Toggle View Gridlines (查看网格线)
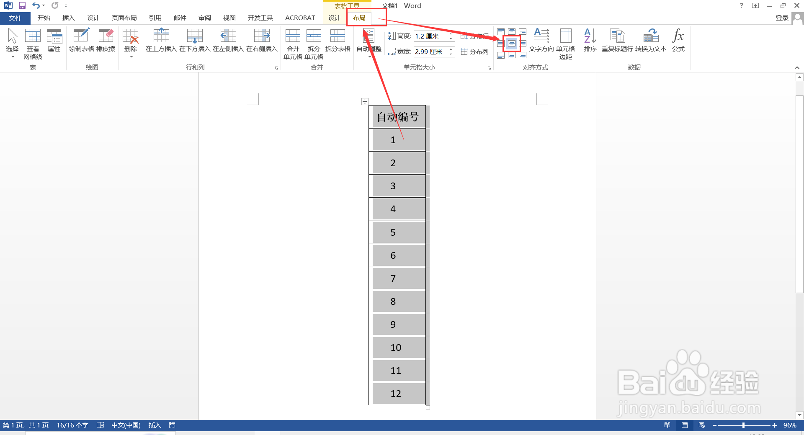The width and height of the screenshot is (804, 435). tap(33, 44)
